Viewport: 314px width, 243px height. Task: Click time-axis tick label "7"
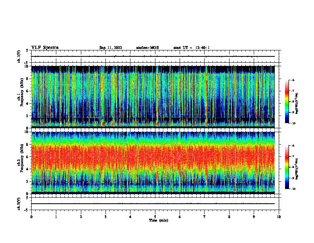click(205, 217)
